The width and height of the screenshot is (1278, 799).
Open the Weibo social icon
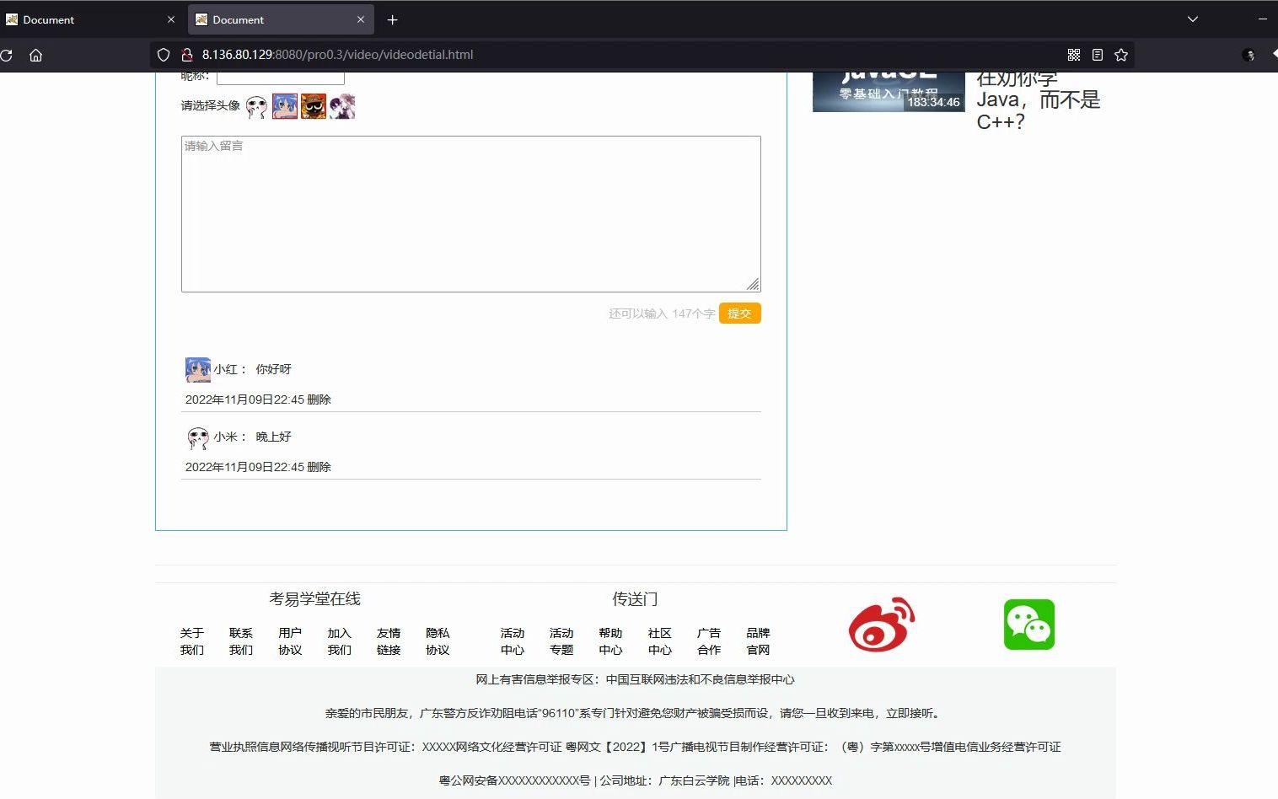coord(882,625)
